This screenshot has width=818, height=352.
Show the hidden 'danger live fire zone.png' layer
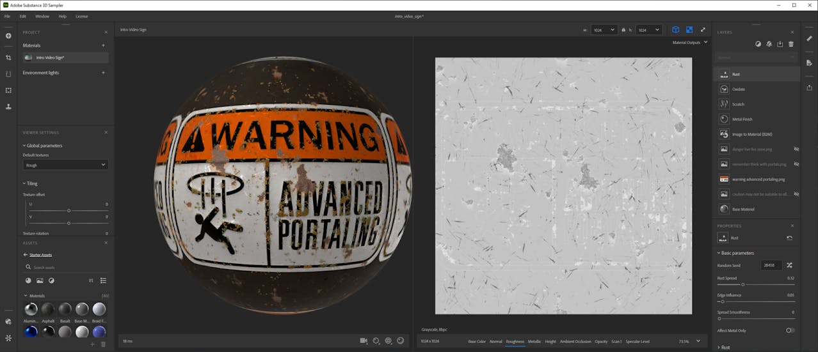click(x=796, y=149)
